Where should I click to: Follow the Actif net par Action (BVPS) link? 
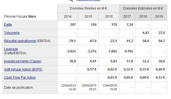(x=23, y=69)
